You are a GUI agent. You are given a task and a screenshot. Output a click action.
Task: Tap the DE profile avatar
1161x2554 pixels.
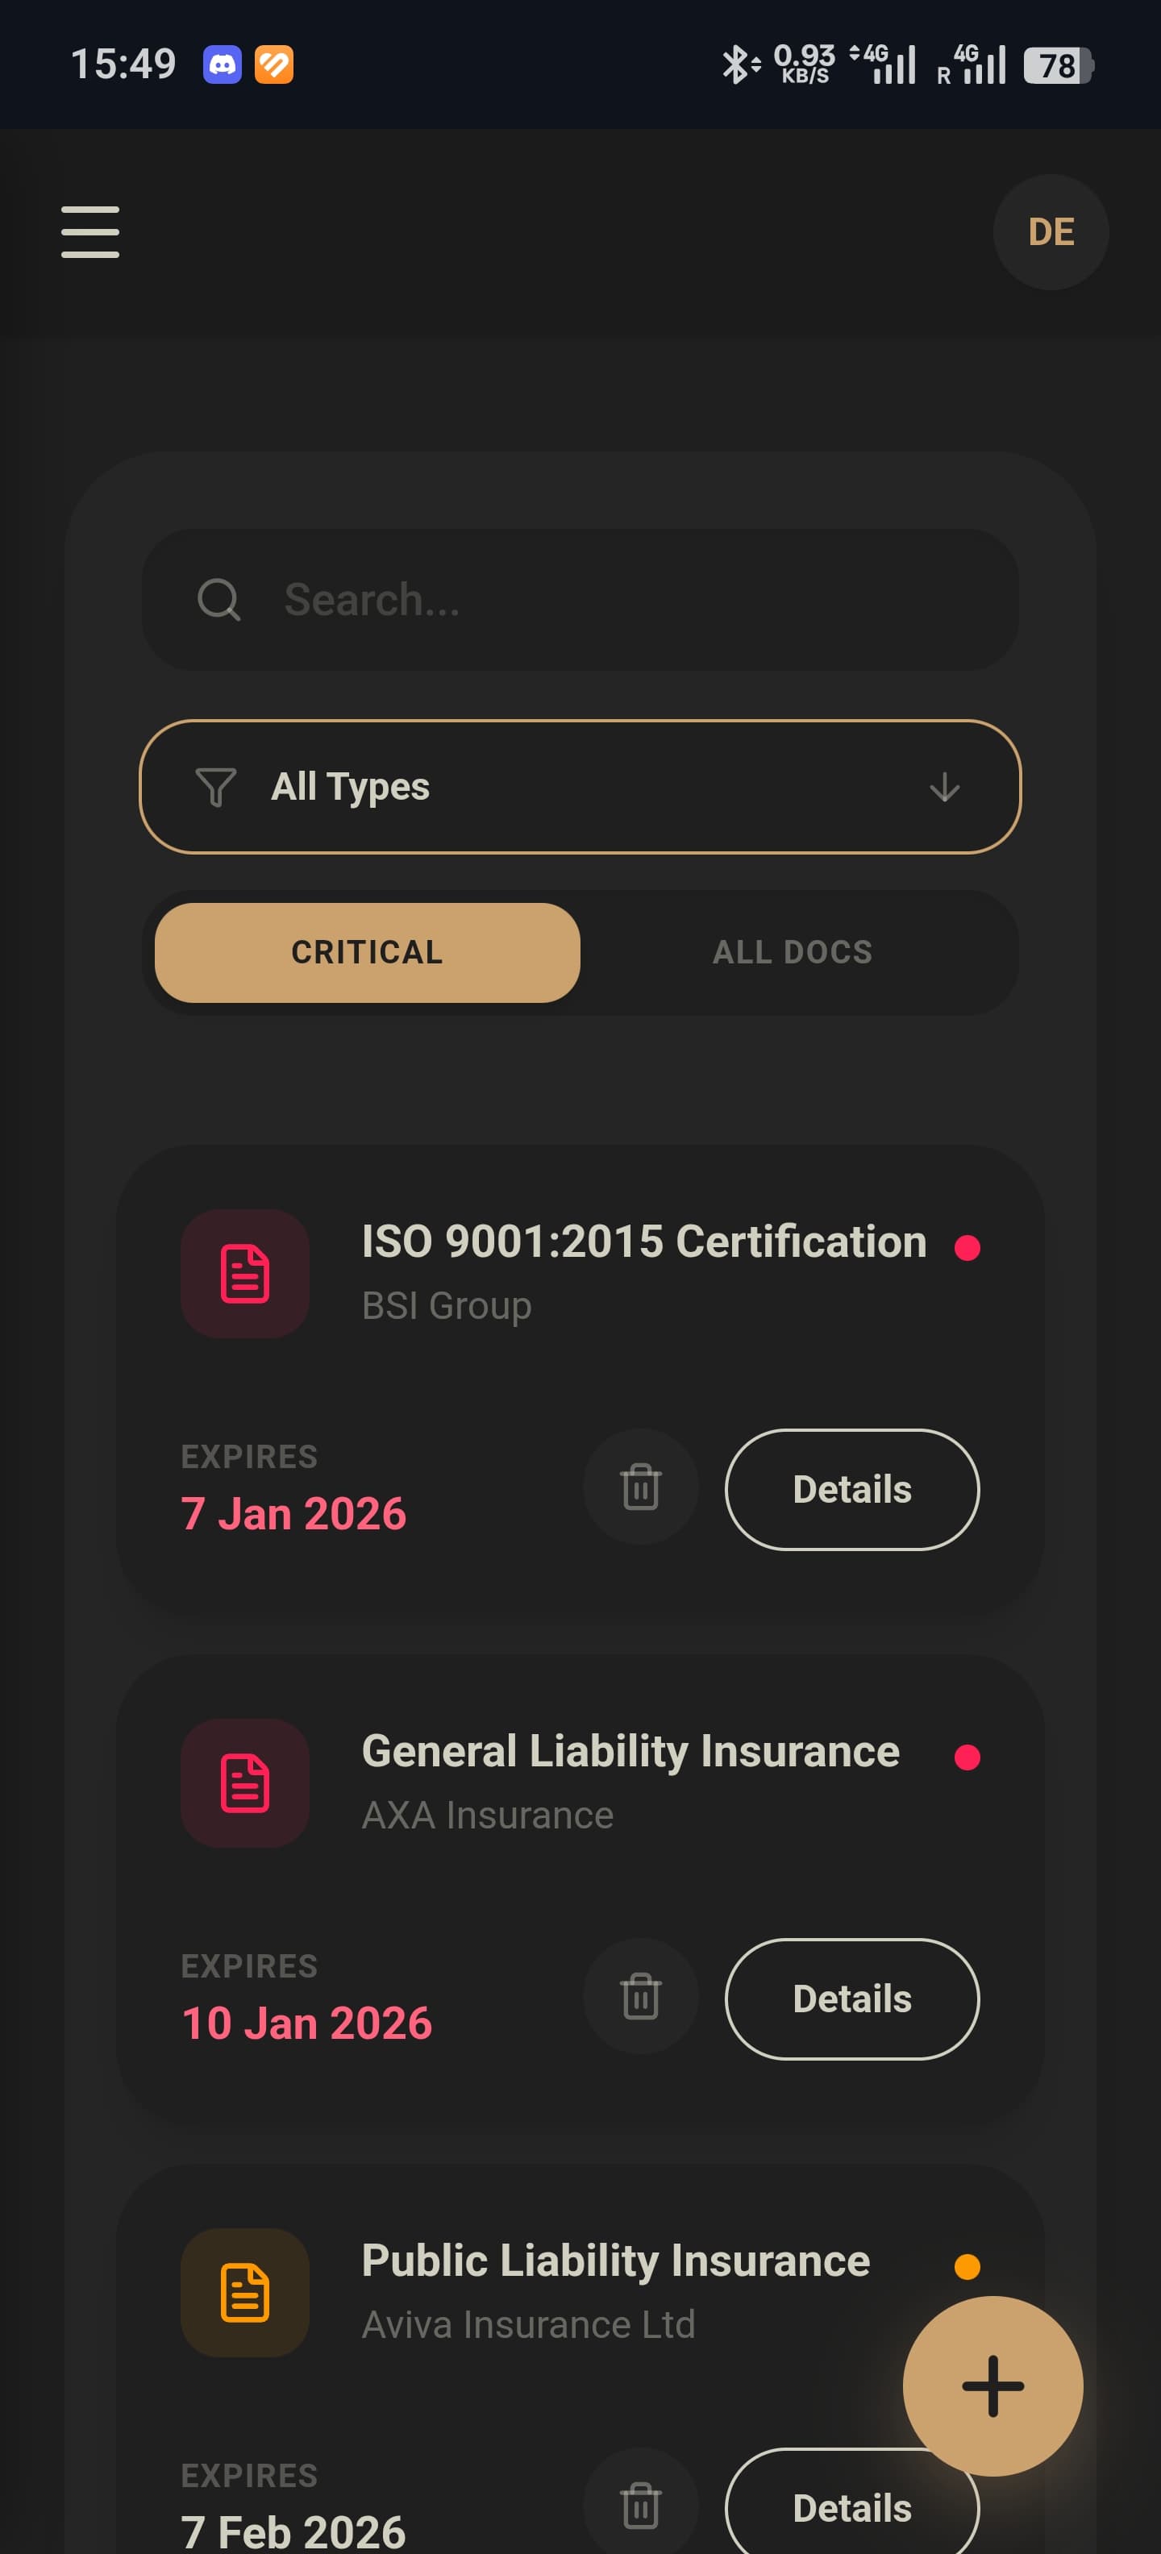point(1050,232)
